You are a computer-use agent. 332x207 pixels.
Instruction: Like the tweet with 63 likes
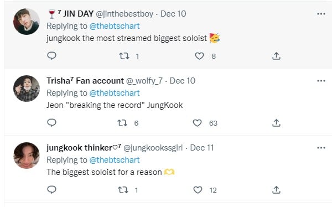[197, 123]
